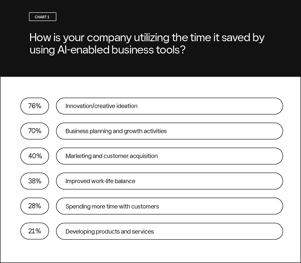The image size is (301, 263).
Task: Click Spending more time with customers bar
Action: click(x=169, y=206)
